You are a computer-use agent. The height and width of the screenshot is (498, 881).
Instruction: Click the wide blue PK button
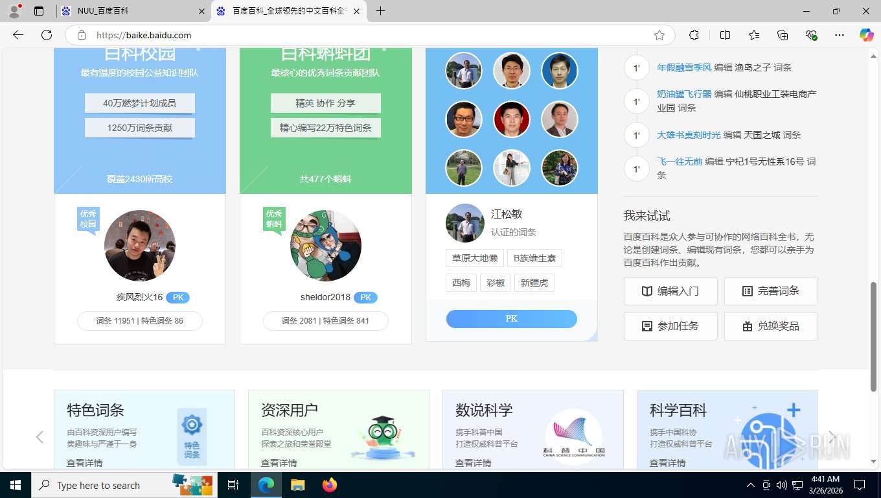[512, 319]
